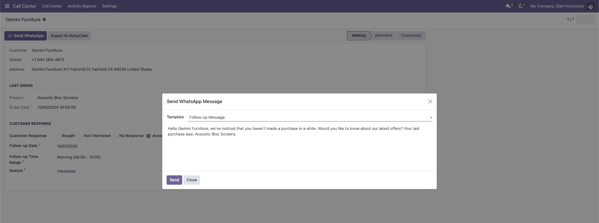
Task: Click the Template field showing Follow-up Message
Action: point(310,117)
